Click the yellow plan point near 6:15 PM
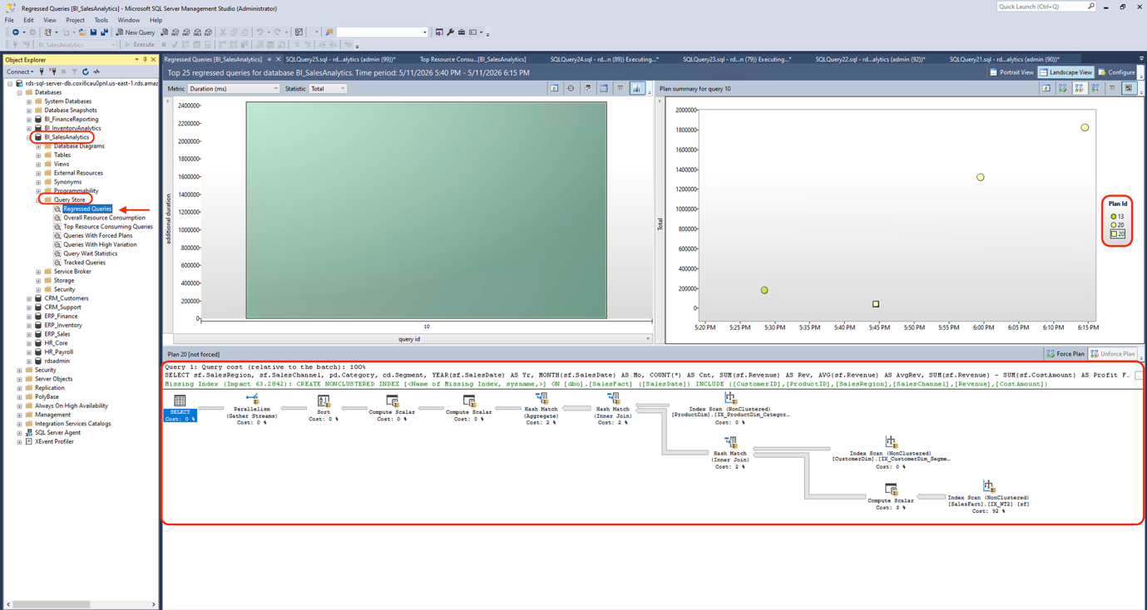The height and width of the screenshot is (610, 1147). coord(1085,127)
